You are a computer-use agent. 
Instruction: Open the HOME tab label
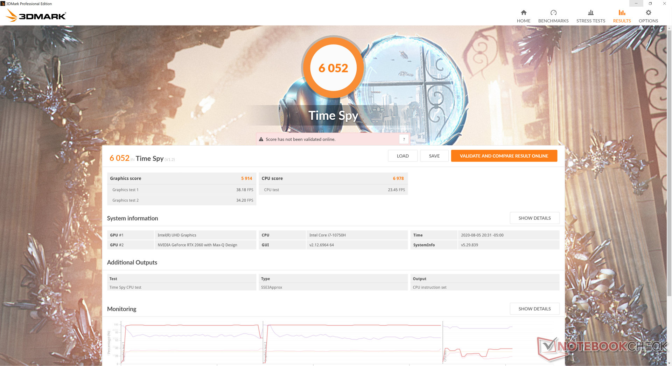point(524,21)
